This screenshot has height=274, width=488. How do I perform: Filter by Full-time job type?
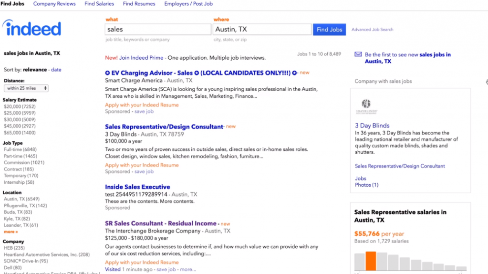coord(20,149)
